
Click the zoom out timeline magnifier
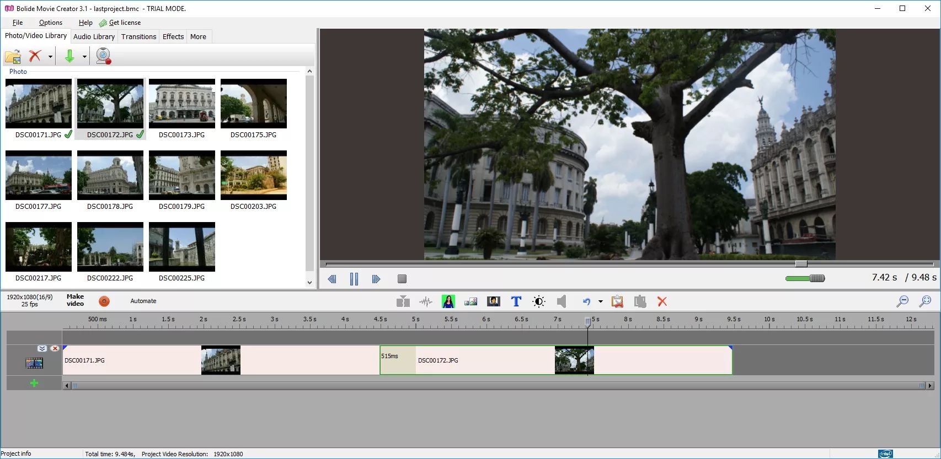point(902,301)
